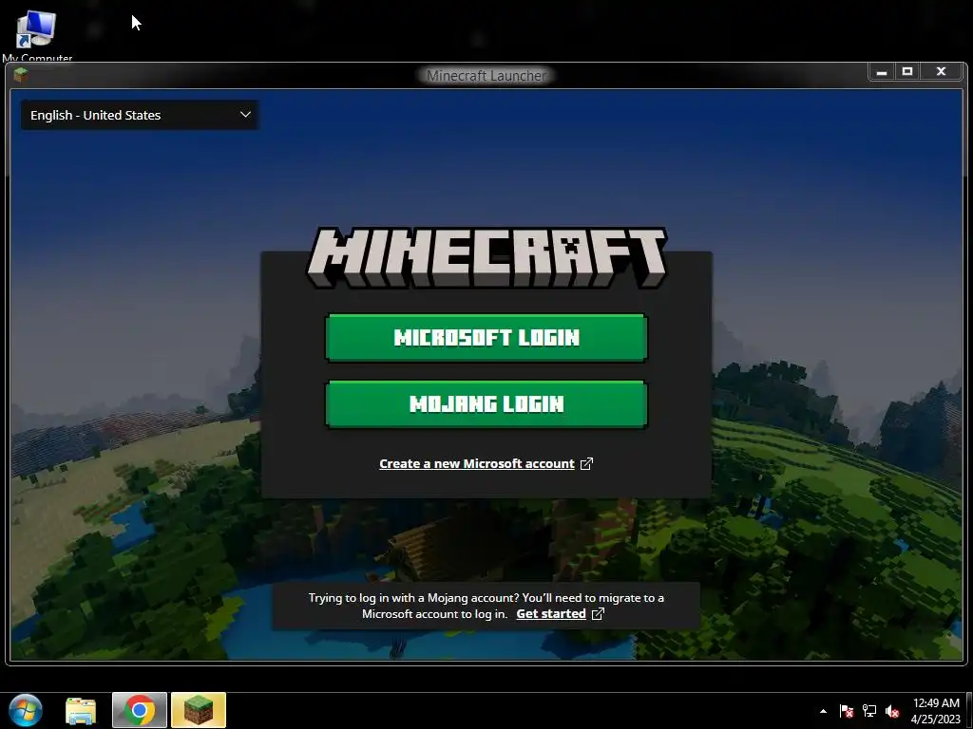This screenshot has width=973, height=729.
Task: Click the Microsoft Login button
Action: coord(486,338)
